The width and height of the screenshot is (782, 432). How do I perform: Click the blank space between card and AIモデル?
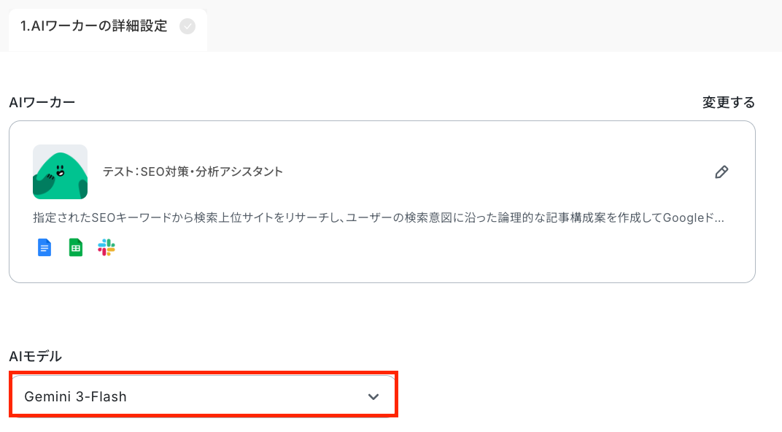point(382,315)
